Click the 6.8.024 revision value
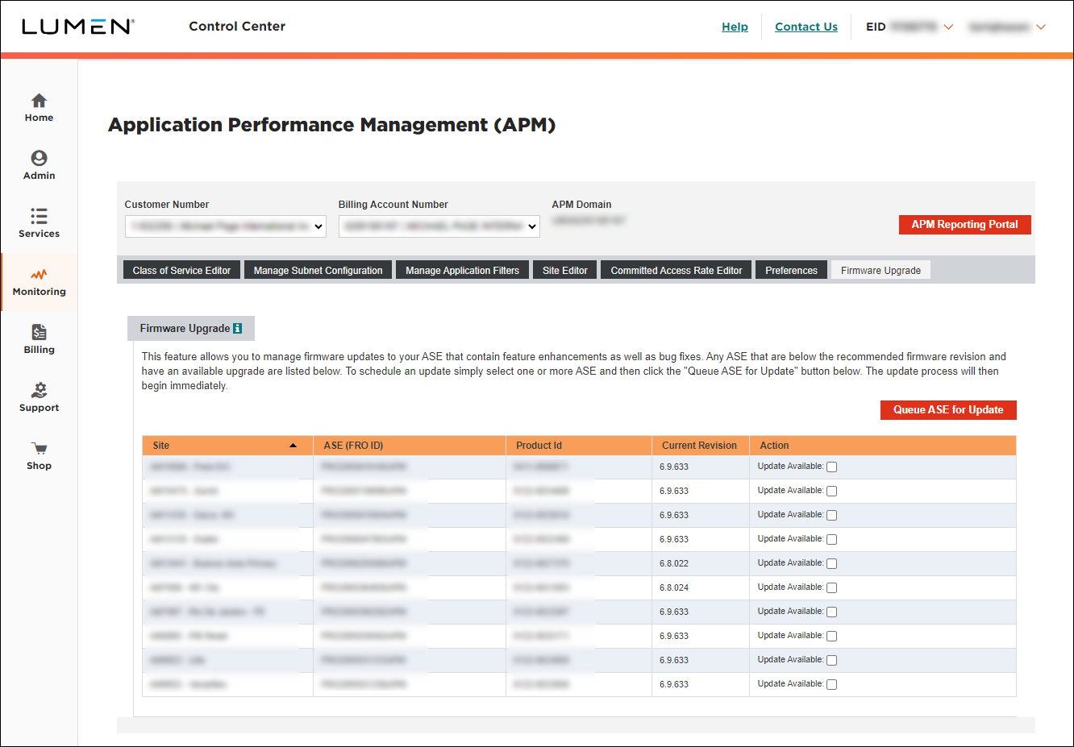This screenshot has width=1074, height=747. (674, 587)
